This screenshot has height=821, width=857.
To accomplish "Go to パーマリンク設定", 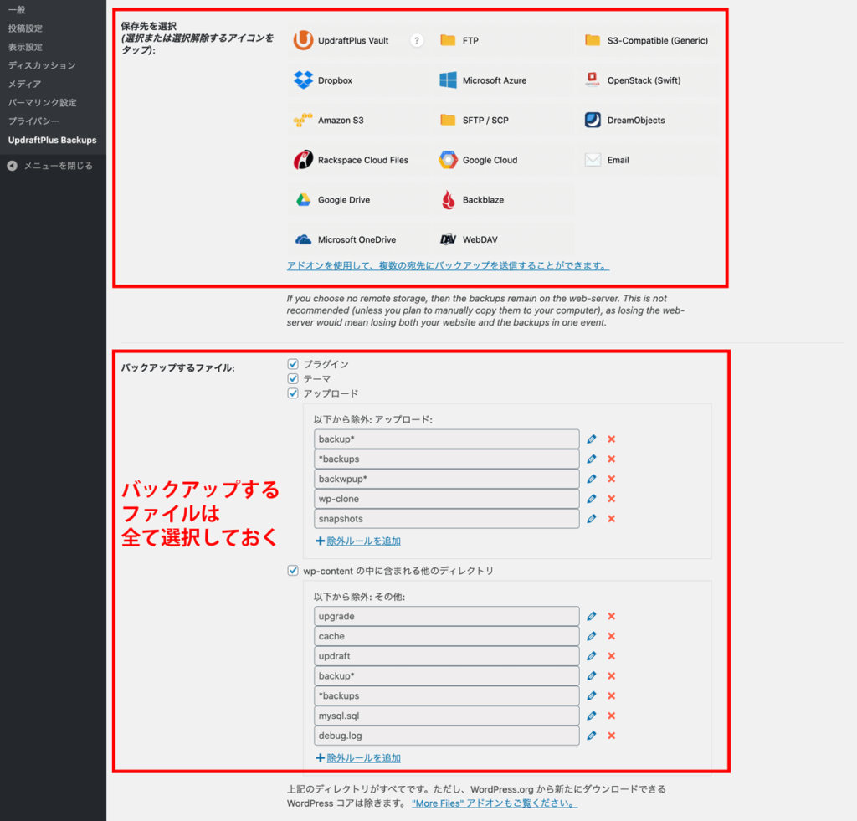I will tap(42, 103).
